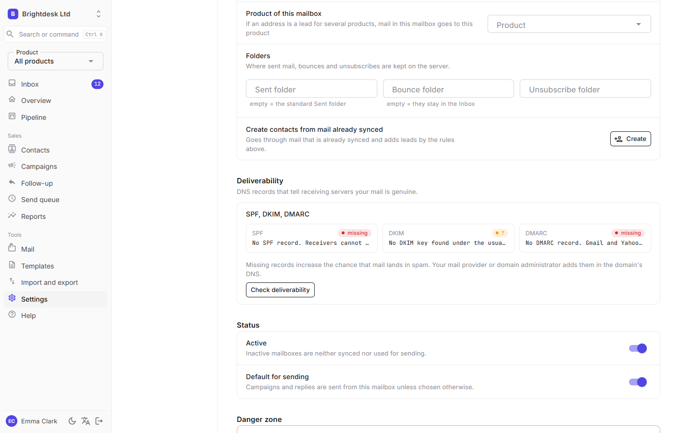This screenshot has width=693, height=433.
Task: Click the Settings sidebar item
Action: [55, 299]
